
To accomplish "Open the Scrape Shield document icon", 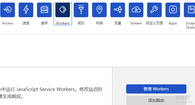I will point(189,10).
